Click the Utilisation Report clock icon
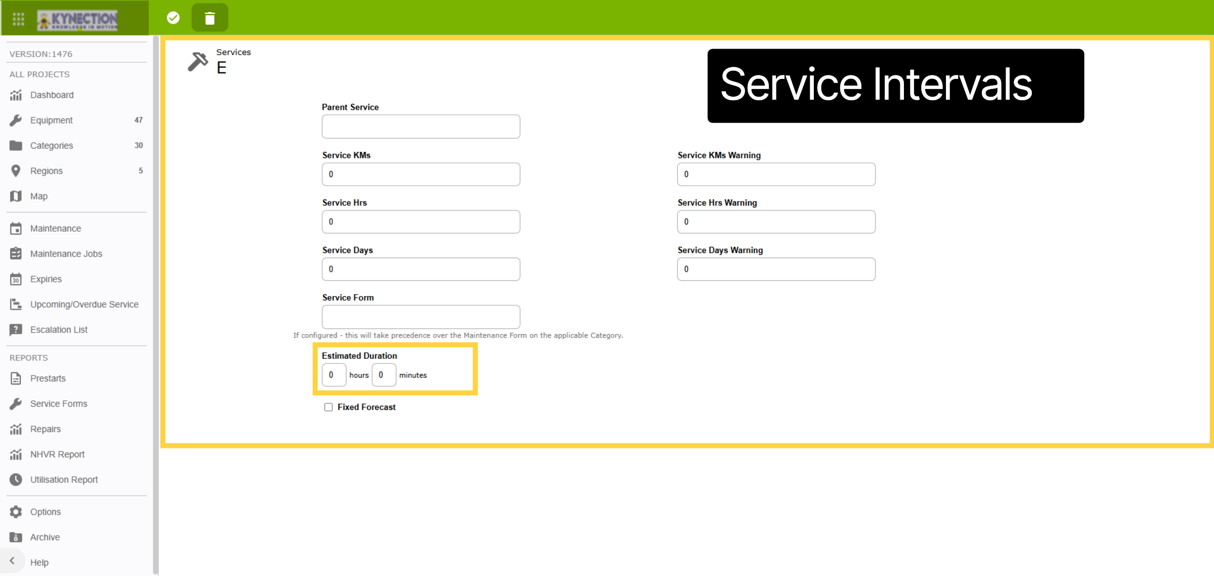Image resolution: width=1214 pixels, height=576 pixels. [x=16, y=480]
